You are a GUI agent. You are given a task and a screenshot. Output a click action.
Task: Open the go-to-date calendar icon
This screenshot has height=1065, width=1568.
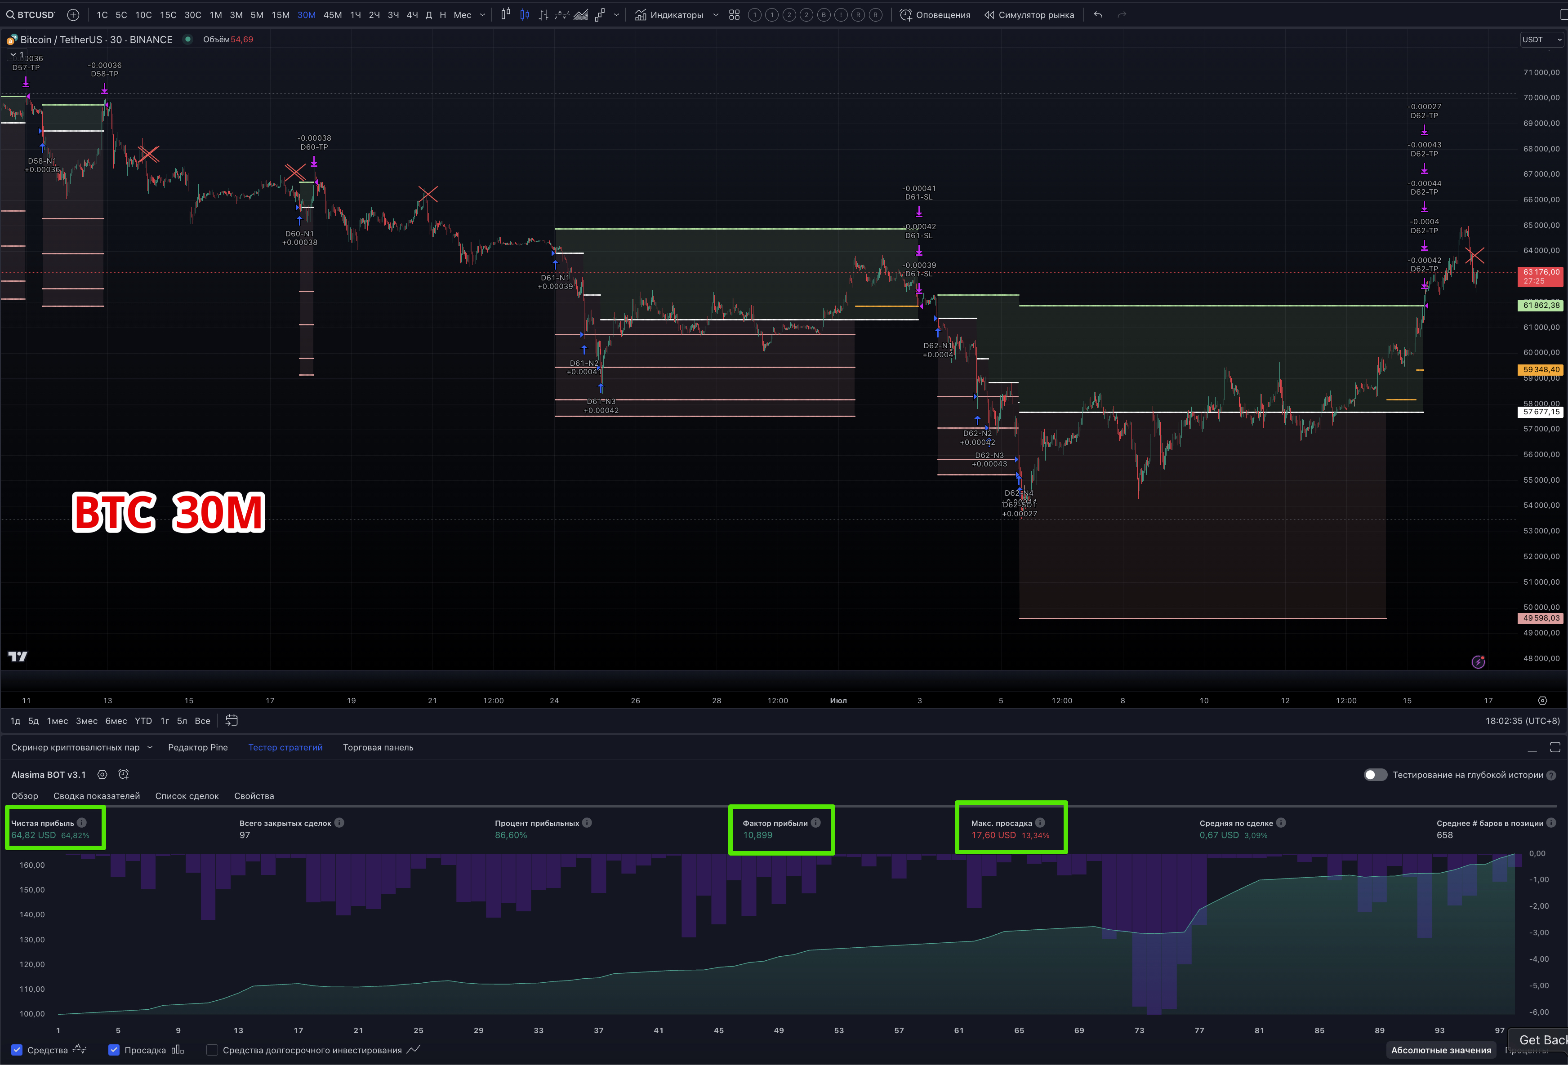[x=232, y=720]
